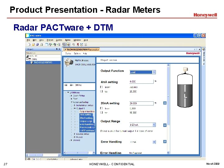Click the Load from device toolbar icon
224x168 pixels.
click(55, 44)
